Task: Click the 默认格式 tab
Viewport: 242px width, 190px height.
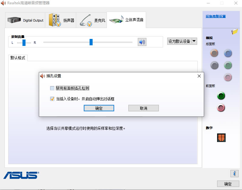Action: 18,58
